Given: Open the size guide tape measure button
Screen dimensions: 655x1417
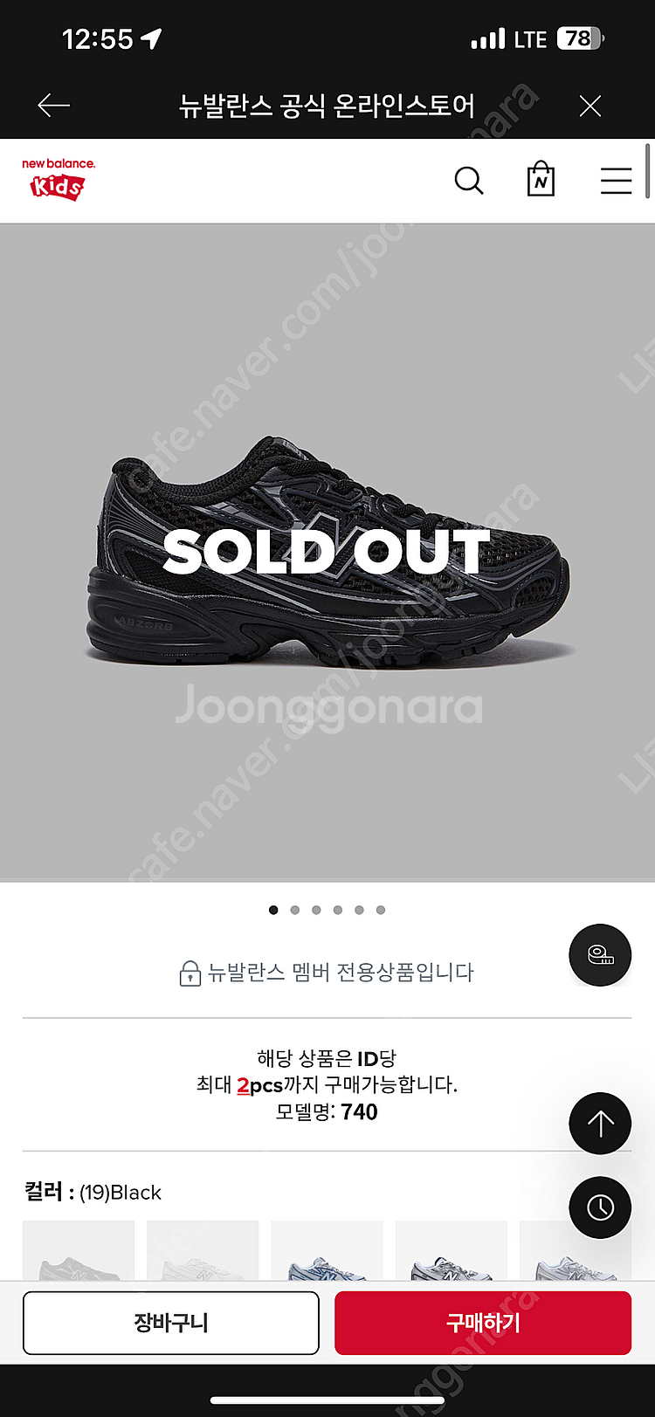Looking at the screenshot, I should pos(600,955).
